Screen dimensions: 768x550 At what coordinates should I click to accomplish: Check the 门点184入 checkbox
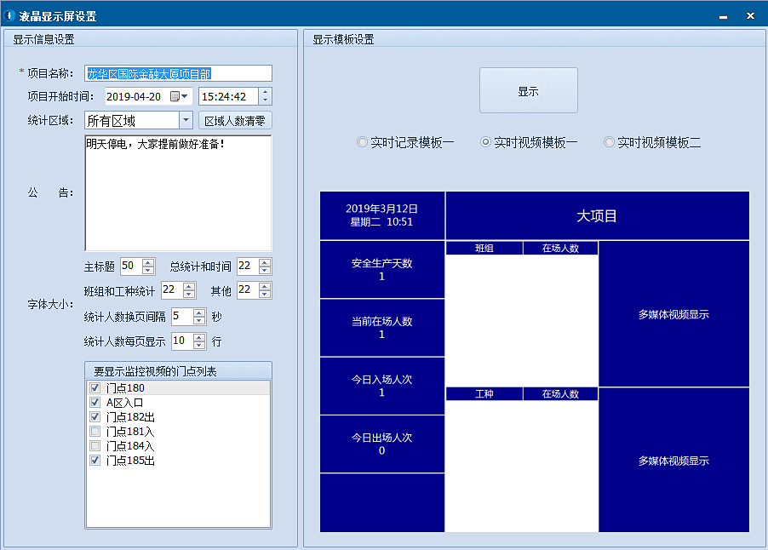[x=95, y=446]
